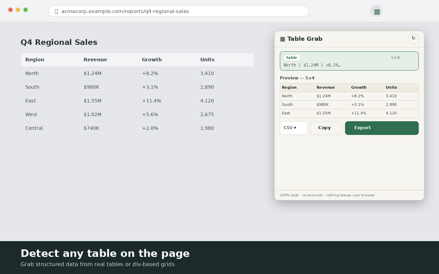Click the Region header in main table
This screenshot has width=439, height=274.
click(x=35, y=60)
